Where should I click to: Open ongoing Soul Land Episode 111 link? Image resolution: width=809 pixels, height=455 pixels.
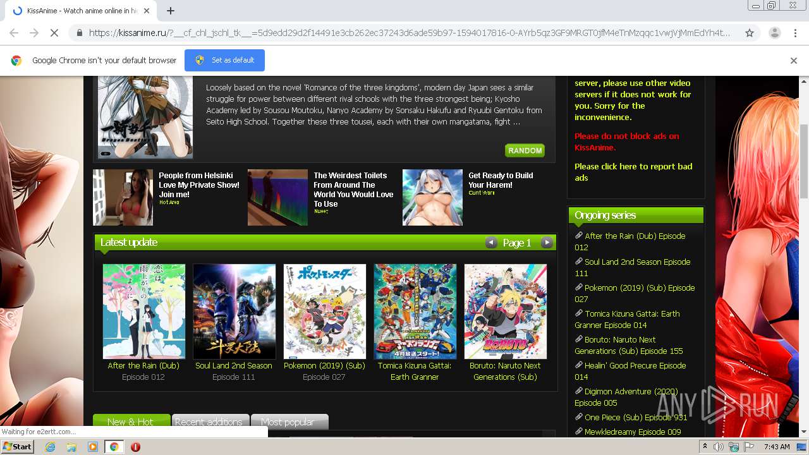[632, 267]
